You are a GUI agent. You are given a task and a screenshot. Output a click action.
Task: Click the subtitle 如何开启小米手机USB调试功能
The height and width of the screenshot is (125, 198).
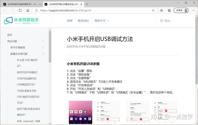pyautogui.click(x=86, y=46)
